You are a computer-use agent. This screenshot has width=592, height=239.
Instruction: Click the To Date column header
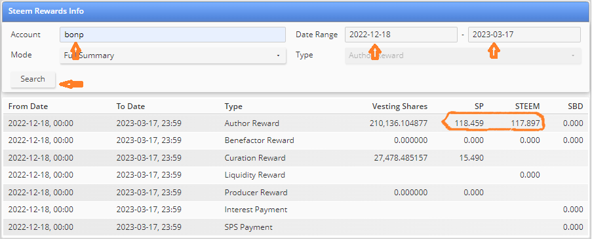tap(130, 106)
